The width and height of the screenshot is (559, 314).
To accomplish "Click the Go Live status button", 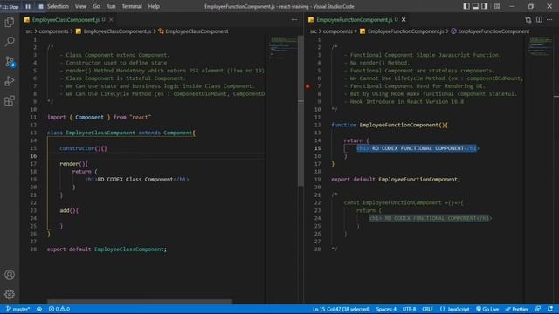I will pos(487,309).
